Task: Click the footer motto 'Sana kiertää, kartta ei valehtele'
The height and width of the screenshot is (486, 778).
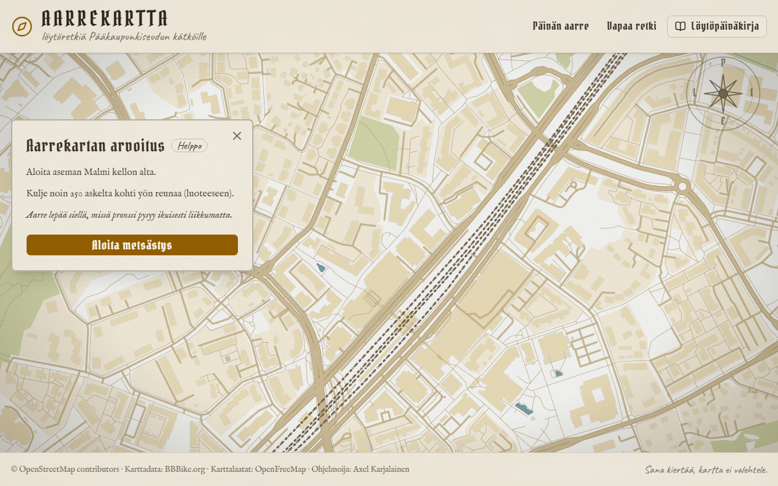Action: pos(706,470)
